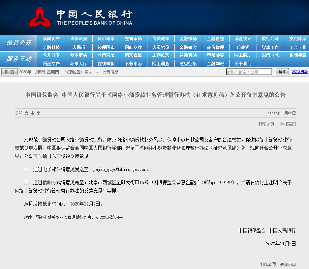Visit the 在线申报 page

[x=106, y=64]
